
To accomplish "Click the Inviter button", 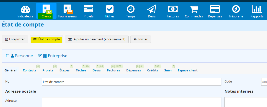I will tap(141, 39).
